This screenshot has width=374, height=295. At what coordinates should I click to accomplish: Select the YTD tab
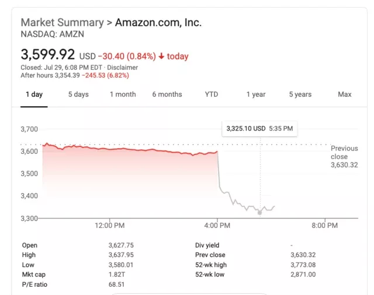pyautogui.click(x=212, y=94)
